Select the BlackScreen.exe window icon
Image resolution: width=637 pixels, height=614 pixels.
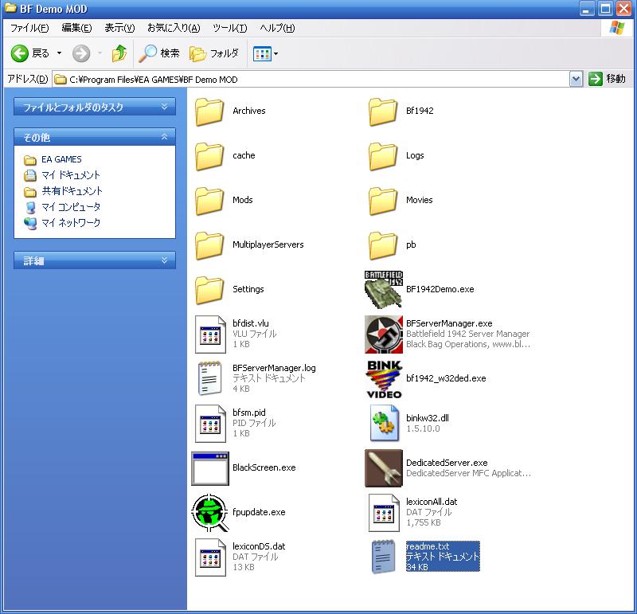coord(210,468)
